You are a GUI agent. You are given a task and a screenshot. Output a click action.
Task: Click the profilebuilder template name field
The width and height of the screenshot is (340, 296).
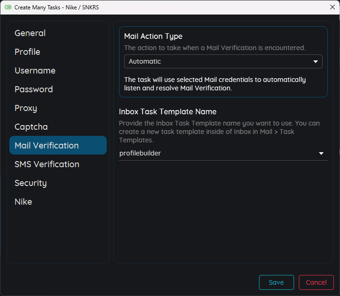[x=215, y=153]
